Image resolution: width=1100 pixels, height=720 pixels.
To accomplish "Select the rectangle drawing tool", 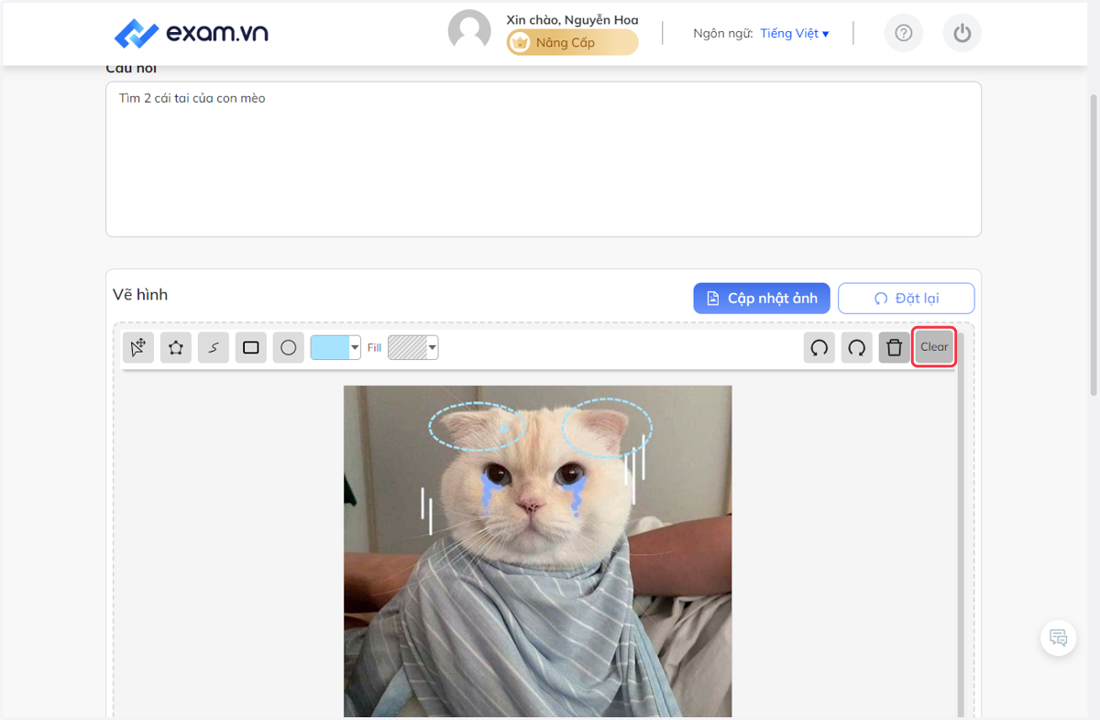I will 251,348.
